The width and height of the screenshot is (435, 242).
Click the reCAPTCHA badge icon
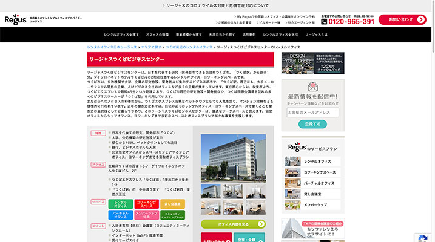[x=423, y=238]
